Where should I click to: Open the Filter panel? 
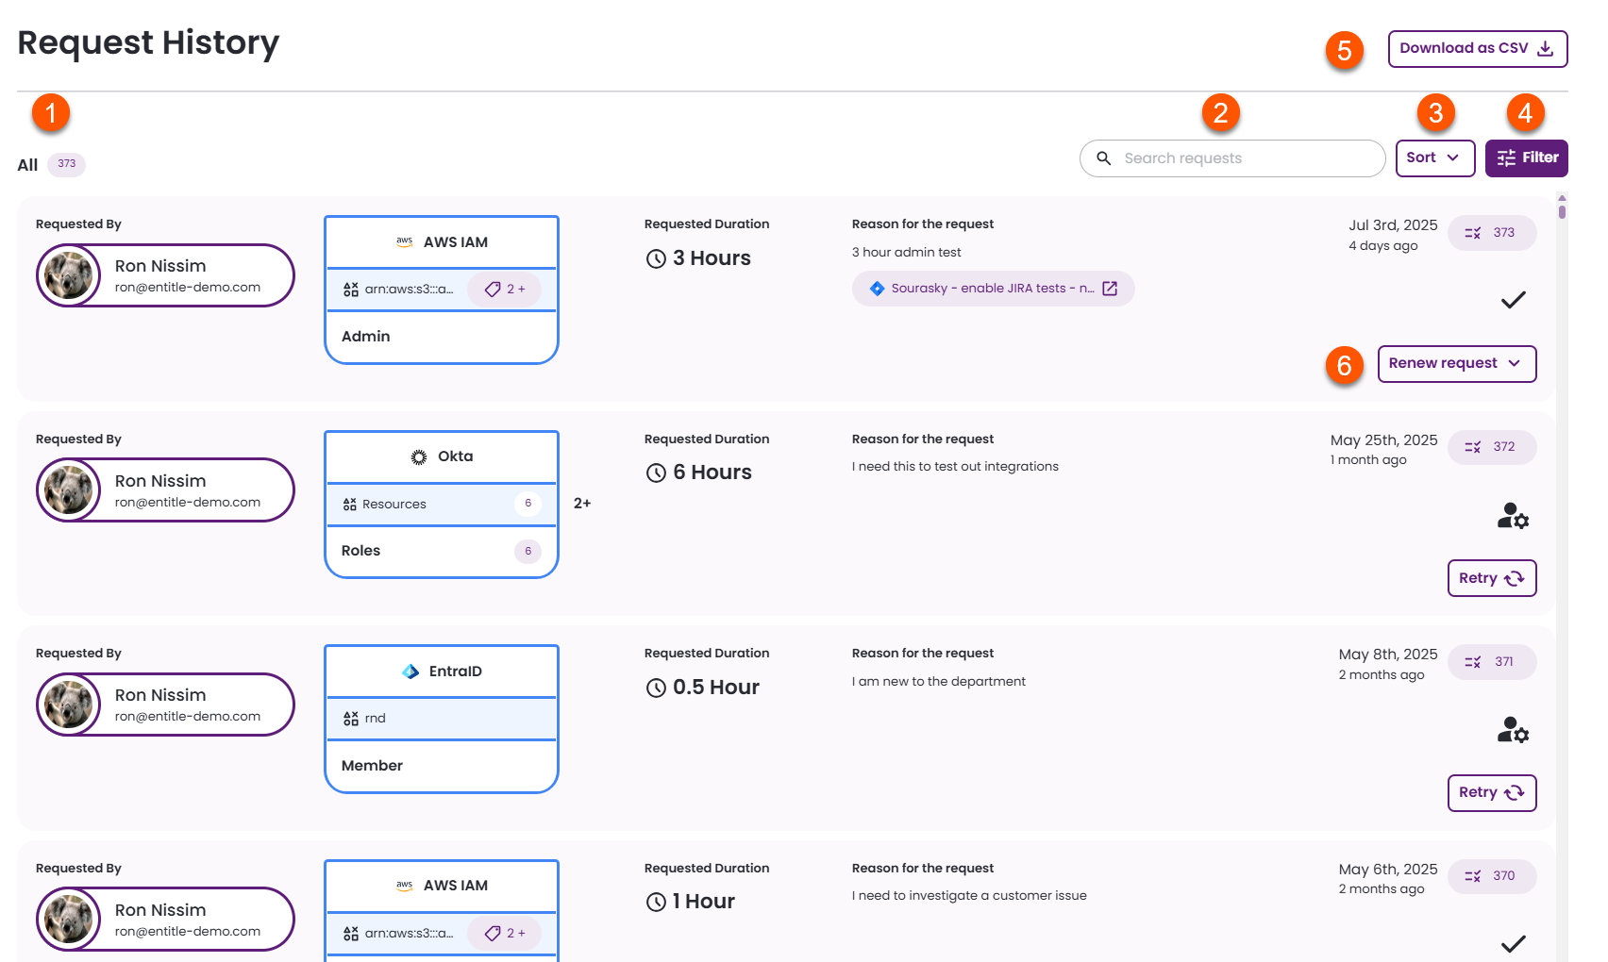(1526, 158)
